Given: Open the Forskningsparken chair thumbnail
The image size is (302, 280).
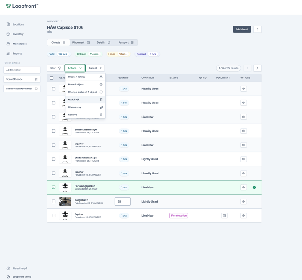Looking at the screenshot, I should [x=65, y=188].
